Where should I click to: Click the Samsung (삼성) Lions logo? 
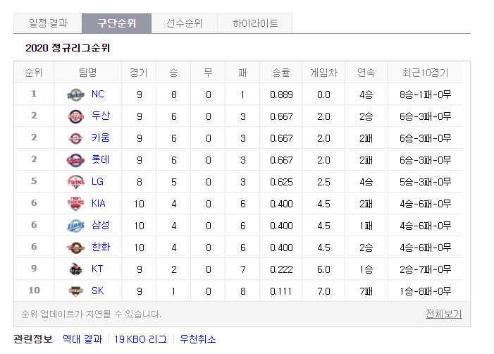pyautogui.click(x=75, y=226)
